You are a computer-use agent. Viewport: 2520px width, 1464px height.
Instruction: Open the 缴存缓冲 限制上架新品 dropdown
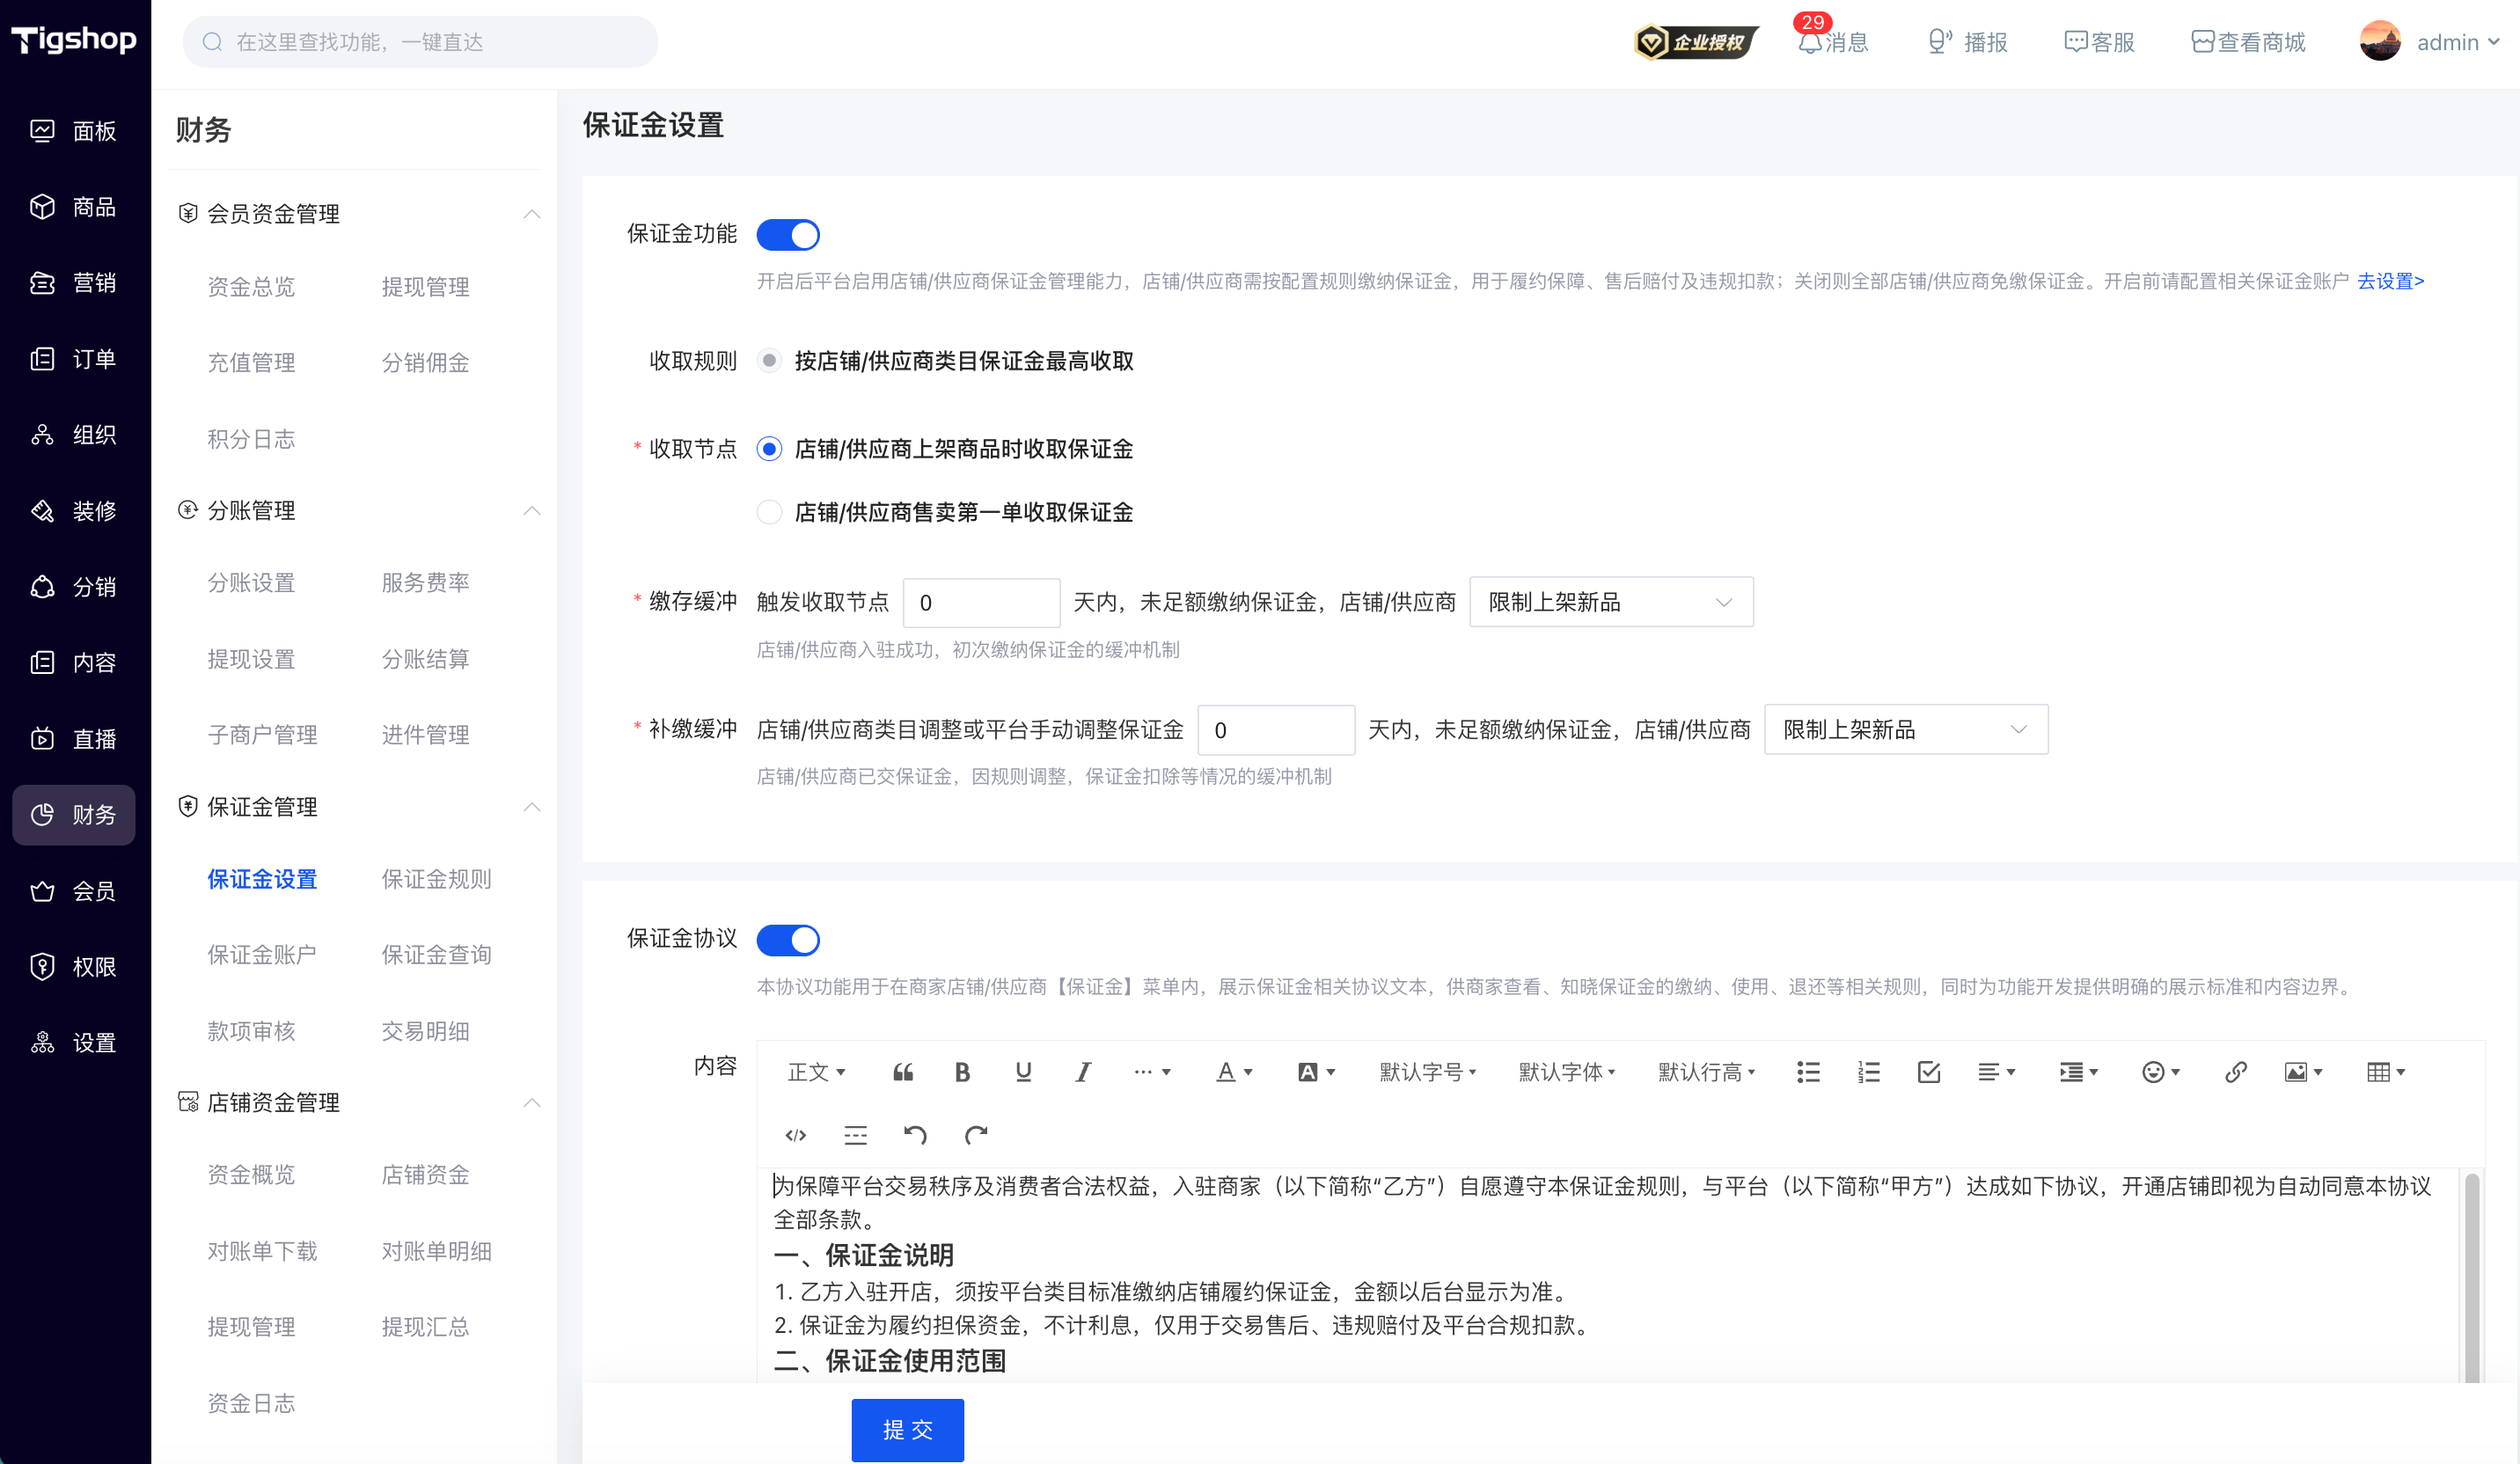(1610, 602)
